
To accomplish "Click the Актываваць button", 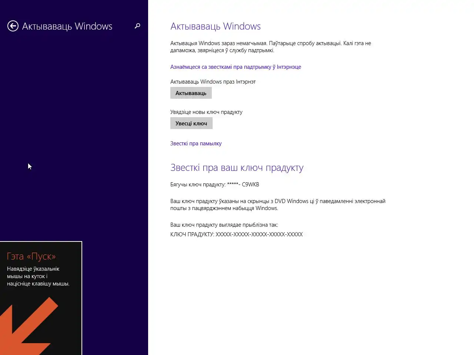I will 191,93.
